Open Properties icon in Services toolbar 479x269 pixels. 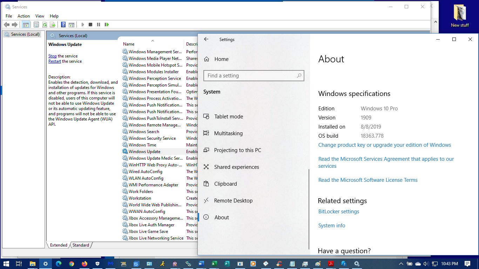36,25
